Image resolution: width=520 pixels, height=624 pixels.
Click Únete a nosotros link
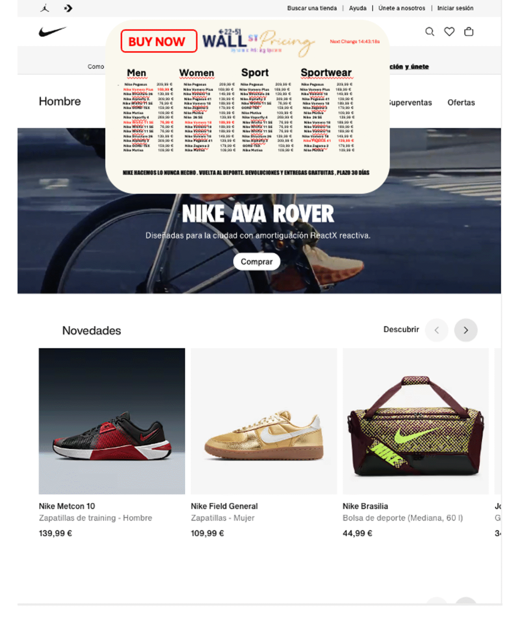coord(402,8)
